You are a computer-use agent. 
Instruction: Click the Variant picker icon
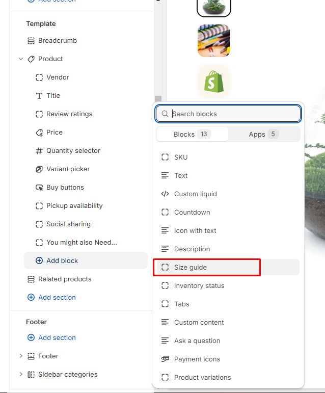pyautogui.click(x=39, y=169)
